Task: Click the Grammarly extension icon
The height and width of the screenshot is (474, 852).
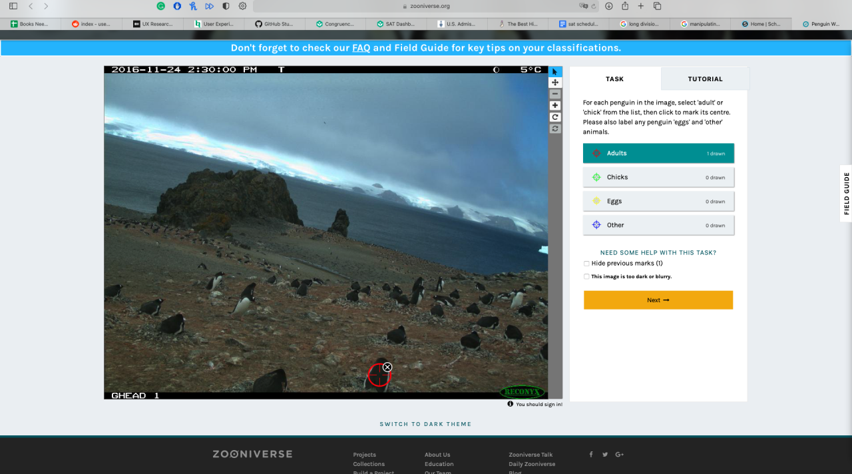Action: [x=161, y=6]
